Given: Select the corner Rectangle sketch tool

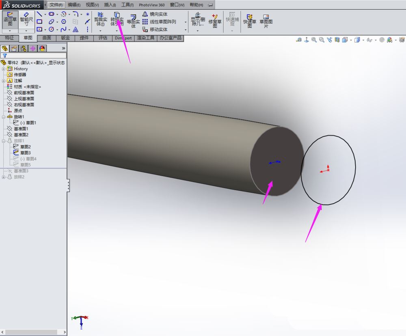Looking at the screenshot, I should (x=39, y=22).
